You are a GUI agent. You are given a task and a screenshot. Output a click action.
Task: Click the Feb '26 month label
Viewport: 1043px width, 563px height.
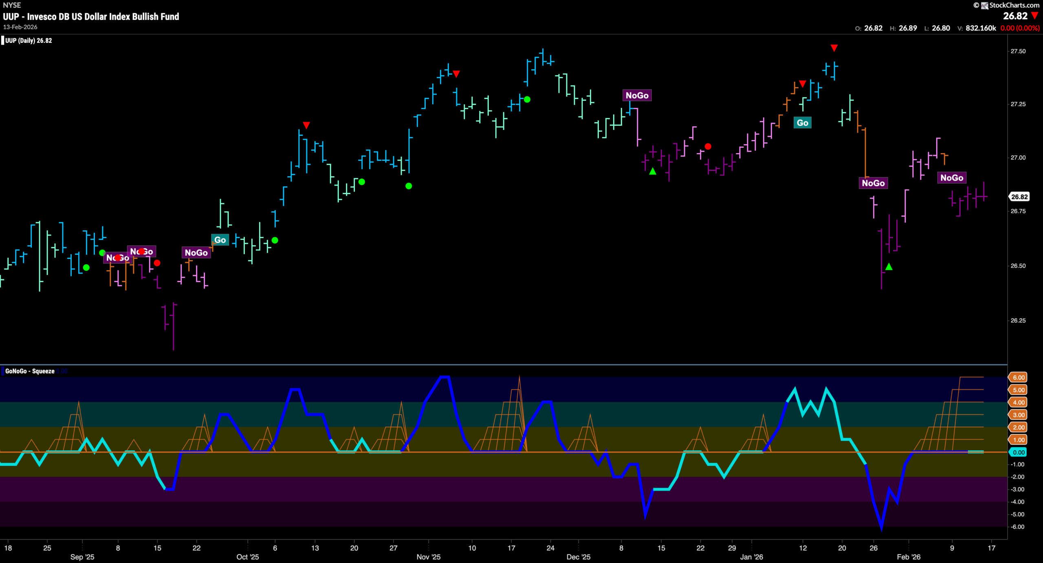click(x=909, y=557)
